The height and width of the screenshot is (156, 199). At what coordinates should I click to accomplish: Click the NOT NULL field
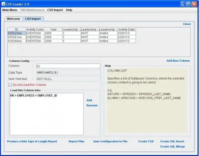click(x=68, y=79)
